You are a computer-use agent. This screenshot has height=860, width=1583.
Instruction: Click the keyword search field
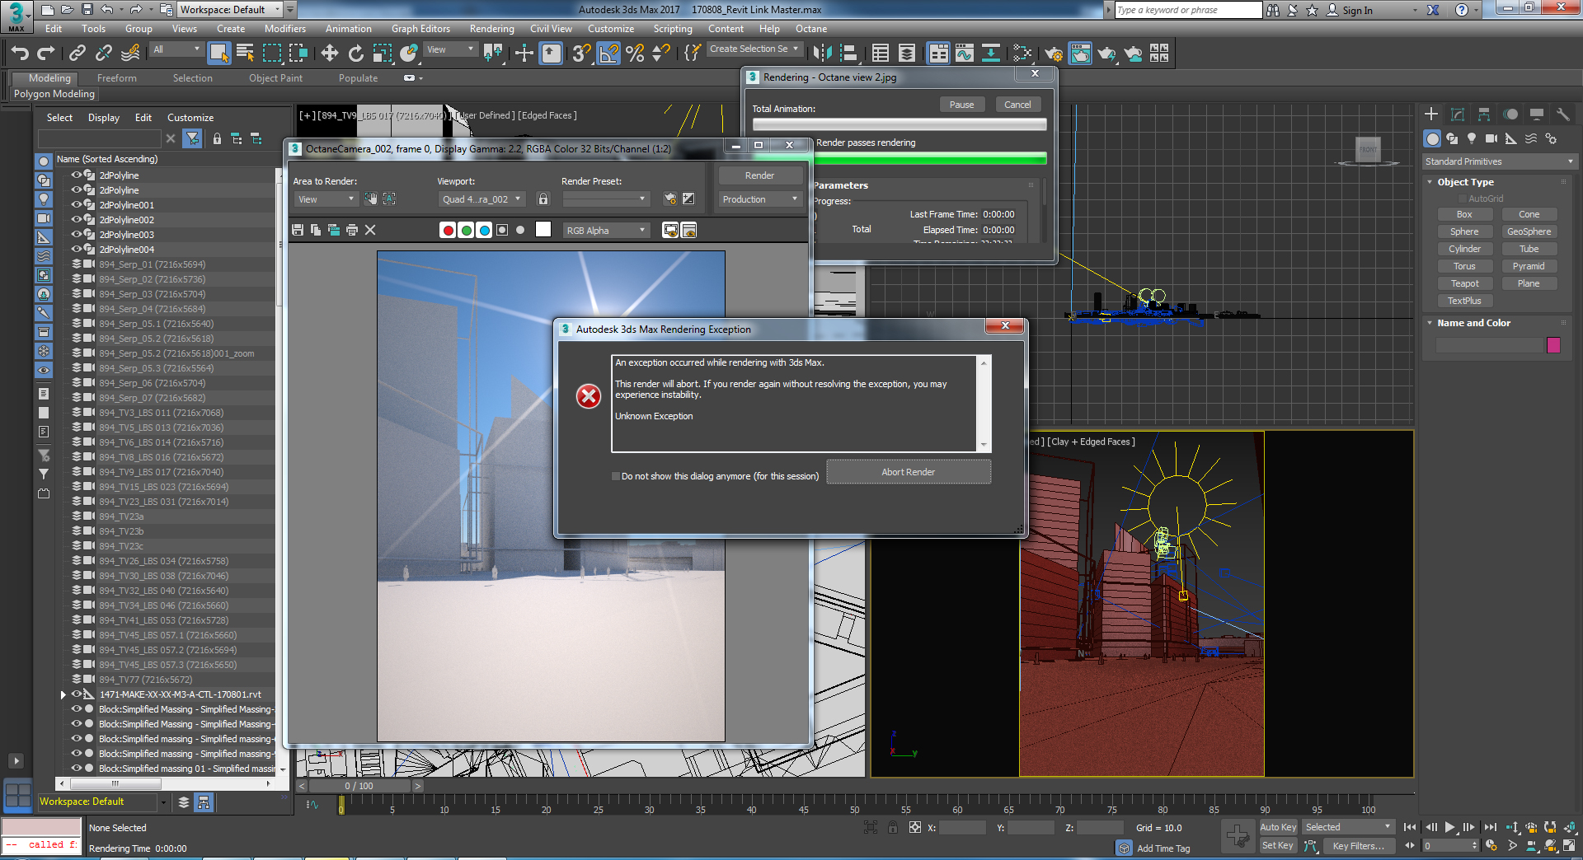click(x=1187, y=10)
